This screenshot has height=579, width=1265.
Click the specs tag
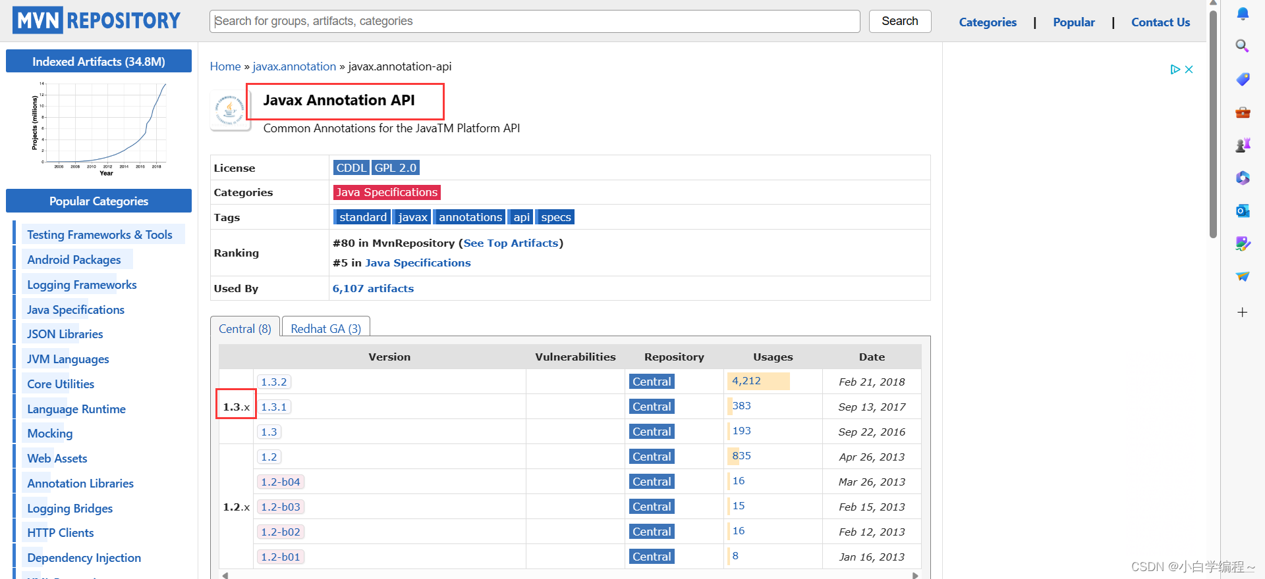coord(556,217)
